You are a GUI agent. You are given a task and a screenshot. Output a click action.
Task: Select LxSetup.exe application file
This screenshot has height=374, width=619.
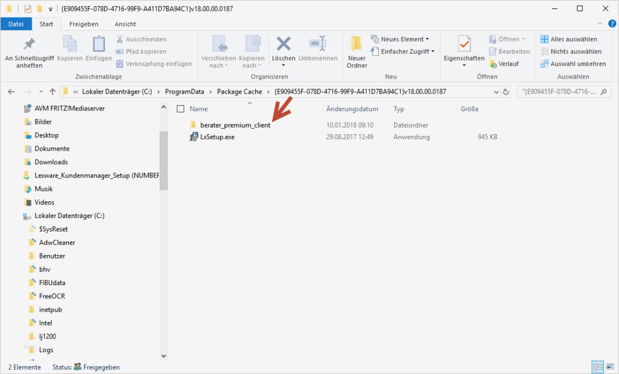[212, 137]
